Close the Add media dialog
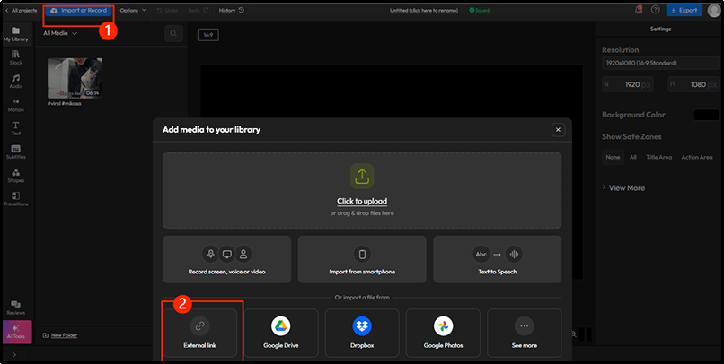The height and width of the screenshot is (364, 724). coord(558,130)
